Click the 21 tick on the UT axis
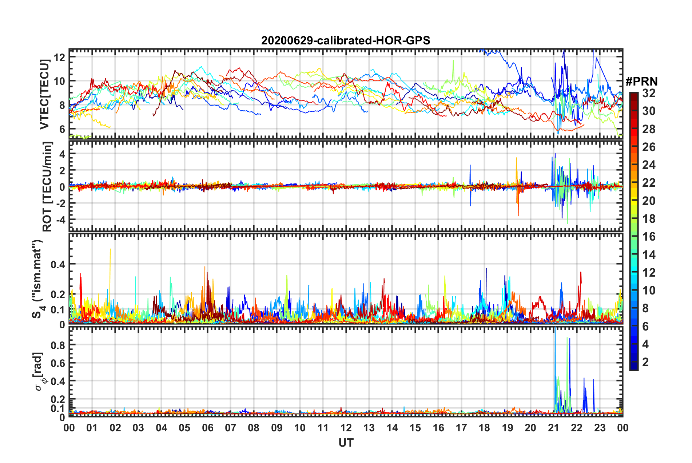Screen dimensions: 692x463 click(x=554, y=428)
